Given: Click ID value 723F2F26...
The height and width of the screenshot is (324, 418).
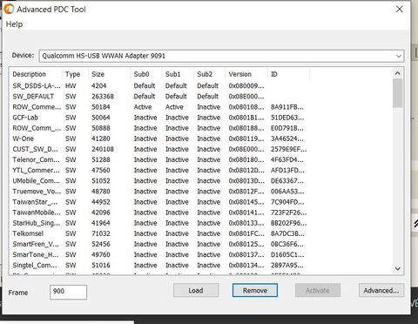Looking at the screenshot, I should click(x=288, y=213).
